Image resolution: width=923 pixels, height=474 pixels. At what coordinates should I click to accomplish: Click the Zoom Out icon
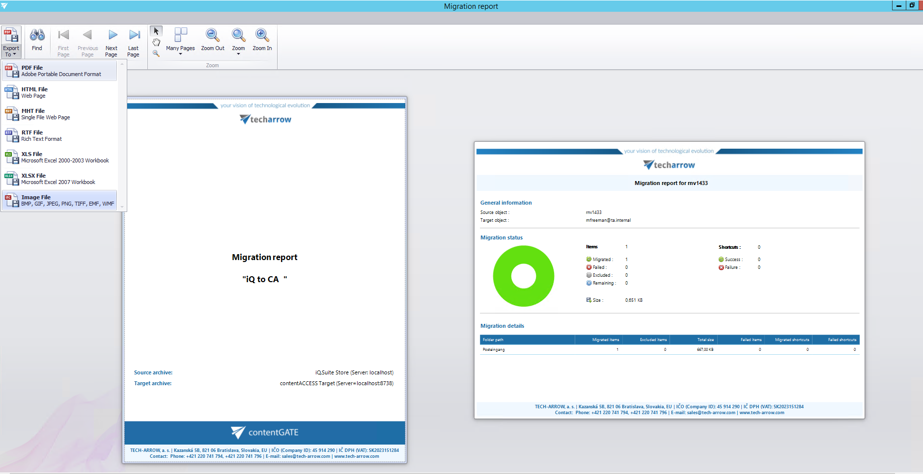tap(212, 36)
